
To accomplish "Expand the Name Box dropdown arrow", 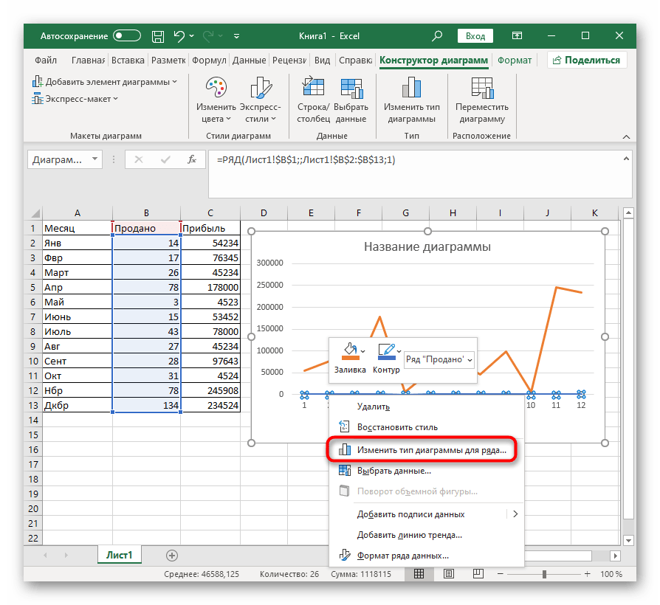I will (x=94, y=159).
